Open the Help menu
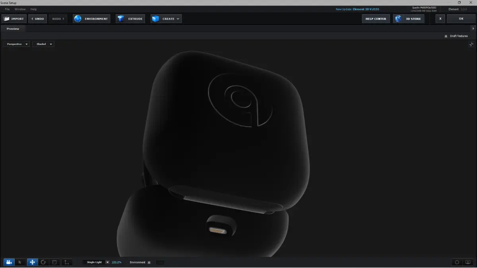 tap(33, 9)
